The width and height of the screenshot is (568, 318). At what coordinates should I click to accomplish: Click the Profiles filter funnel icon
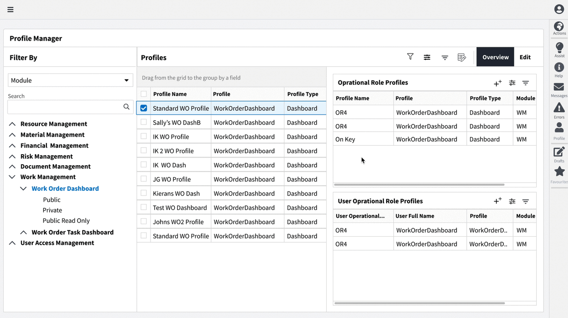tap(410, 57)
